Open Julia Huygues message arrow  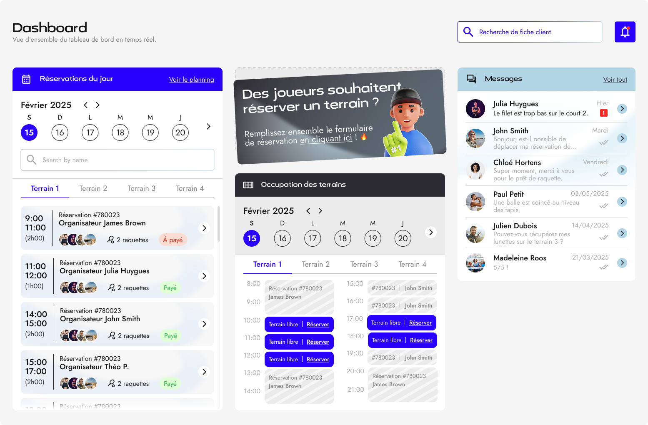pyautogui.click(x=622, y=109)
